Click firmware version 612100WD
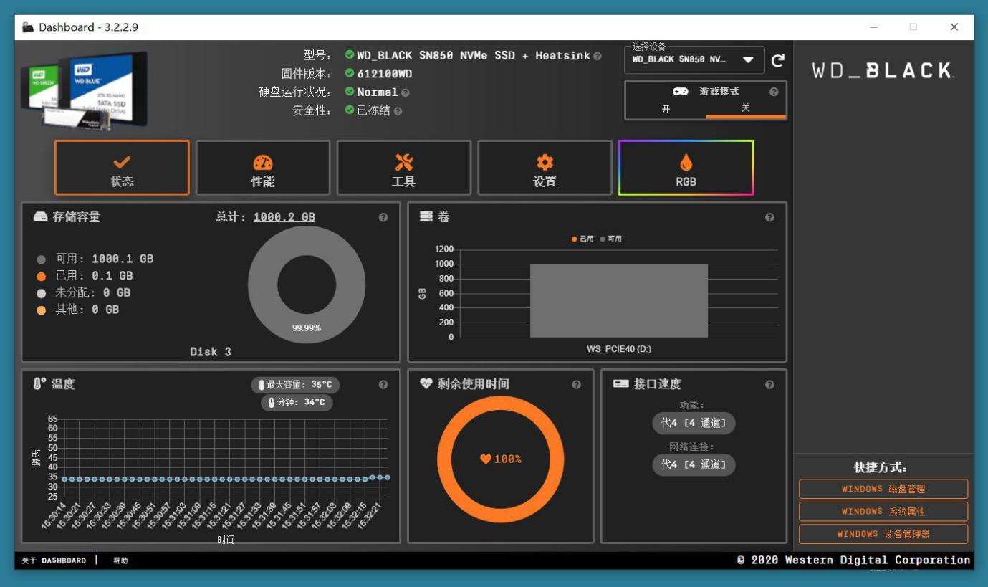Screen dimensions: 988x587 pos(384,74)
